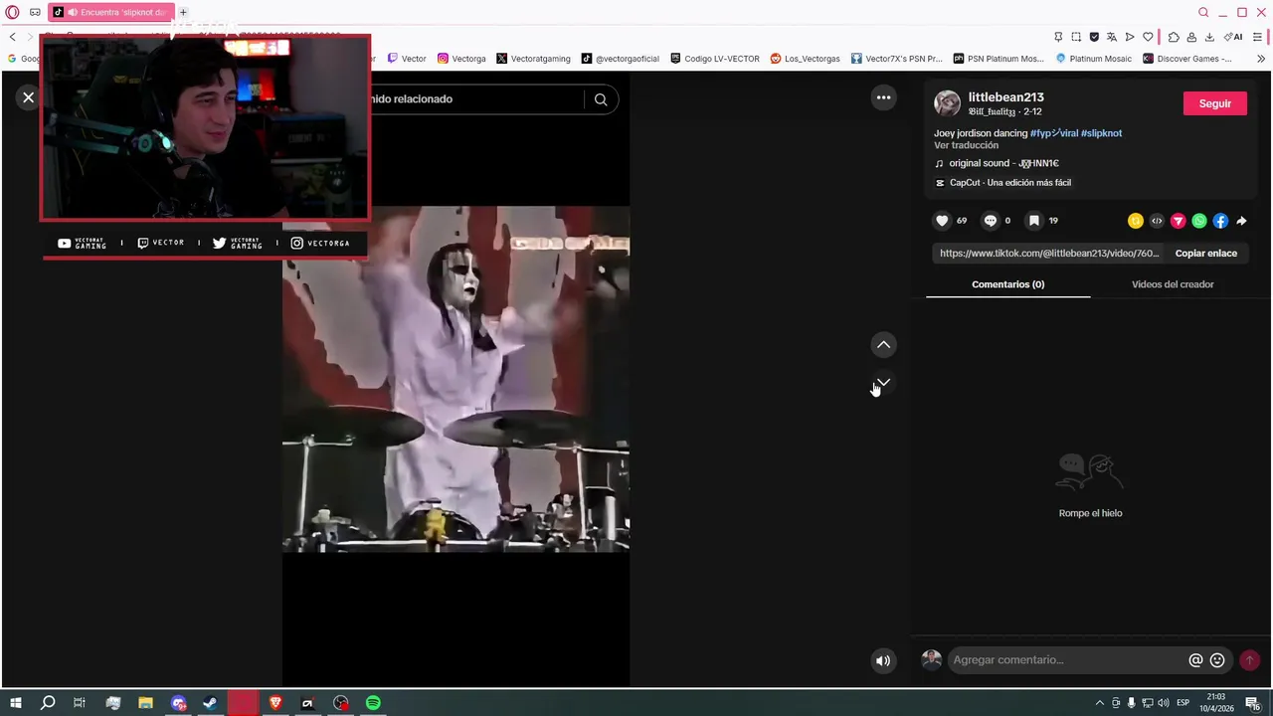
Task: Open the littlebean213 username link
Action: point(1005,97)
